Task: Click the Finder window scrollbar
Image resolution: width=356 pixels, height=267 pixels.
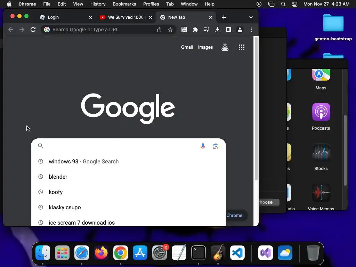Action: (345, 151)
